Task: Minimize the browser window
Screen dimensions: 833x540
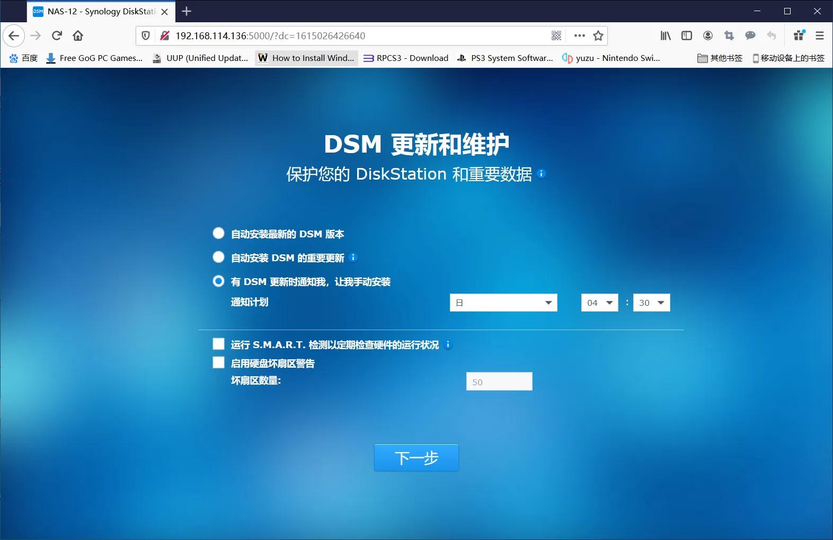Action: pos(757,11)
